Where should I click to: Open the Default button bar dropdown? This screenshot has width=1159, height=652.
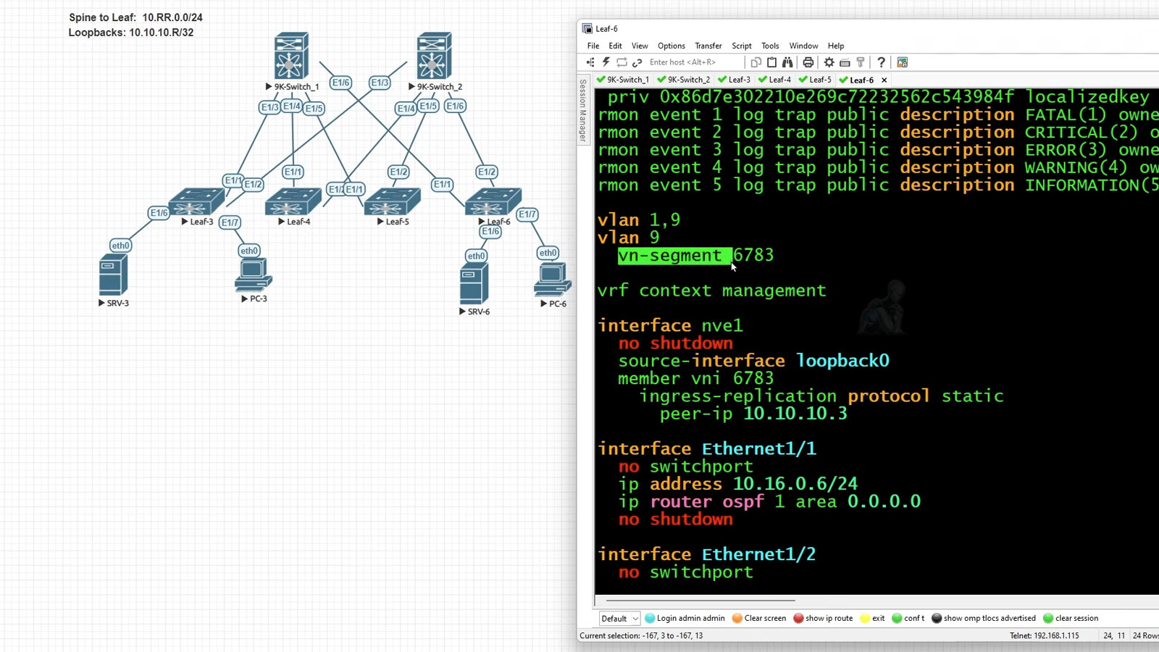click(x=619, y=618)
